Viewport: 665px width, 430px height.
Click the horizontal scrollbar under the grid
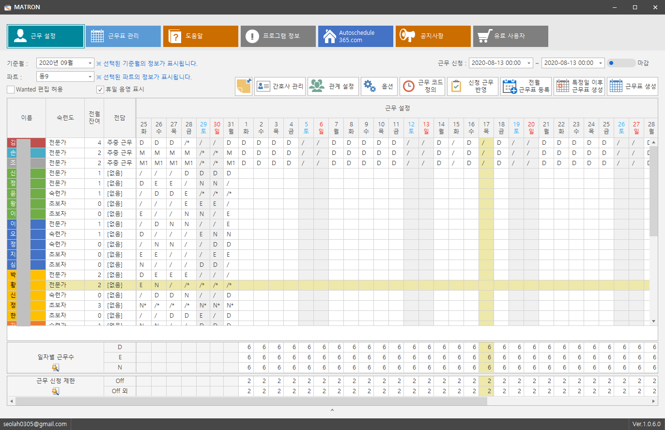pos(250,401)
